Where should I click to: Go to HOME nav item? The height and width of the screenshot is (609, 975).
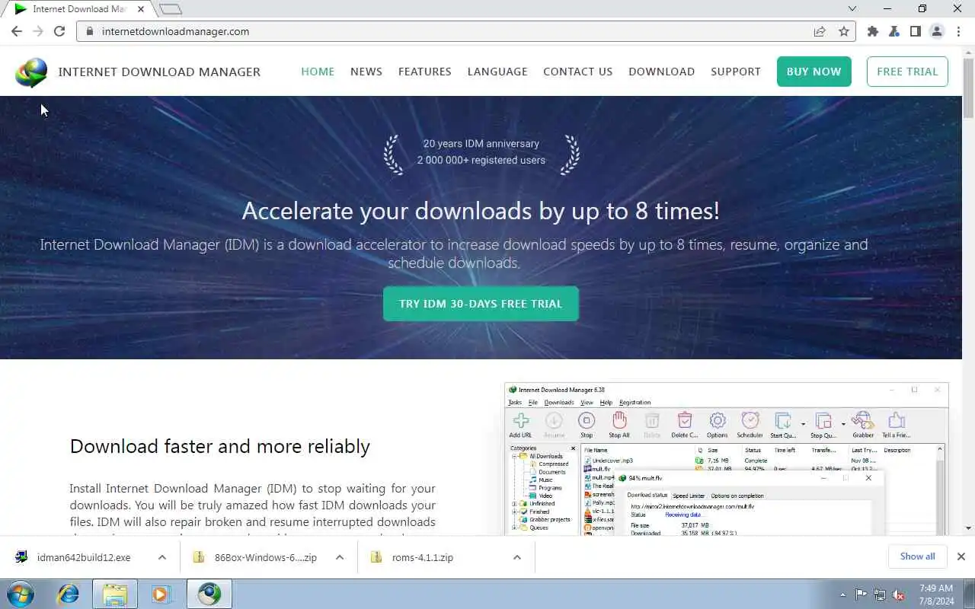(318, 72)
